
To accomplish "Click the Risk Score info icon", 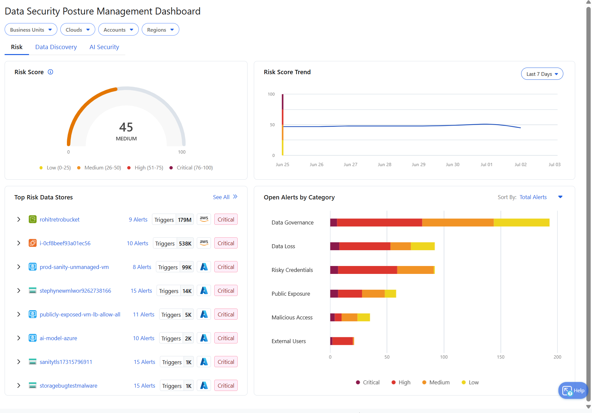I will tap(50, 72).
